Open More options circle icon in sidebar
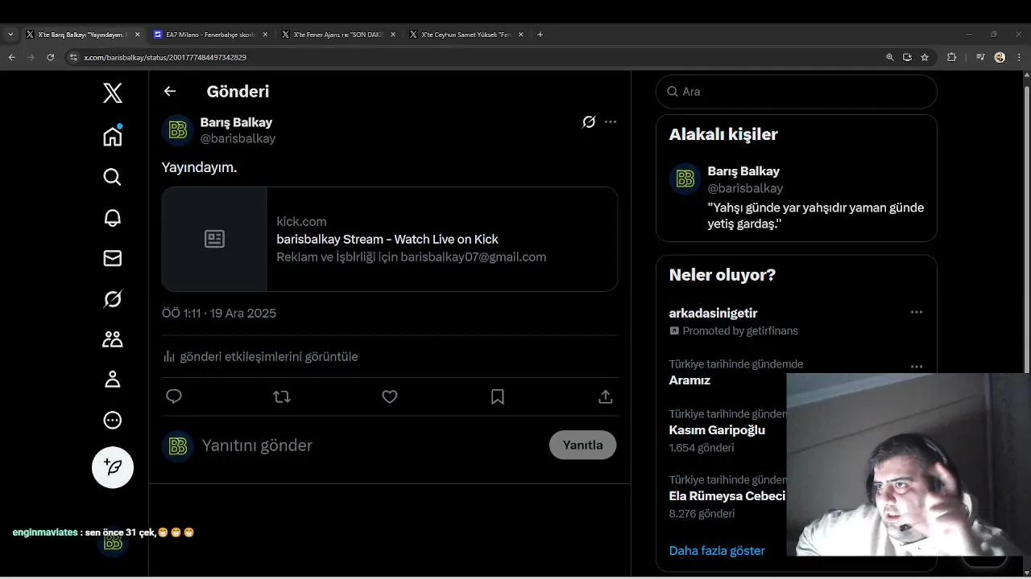This screenshot has width=1031, height=579. [x=113, y=420]
